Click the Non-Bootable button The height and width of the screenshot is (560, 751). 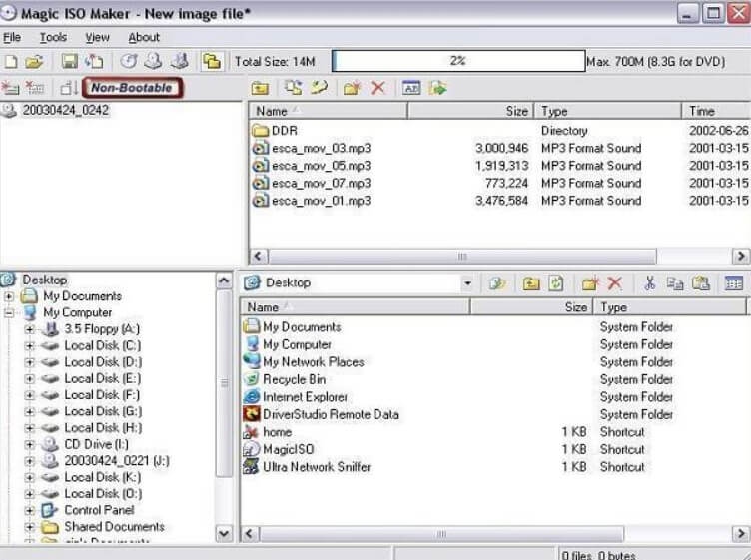132,88
